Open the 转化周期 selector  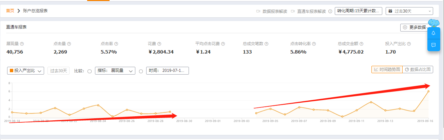point(358,11)
